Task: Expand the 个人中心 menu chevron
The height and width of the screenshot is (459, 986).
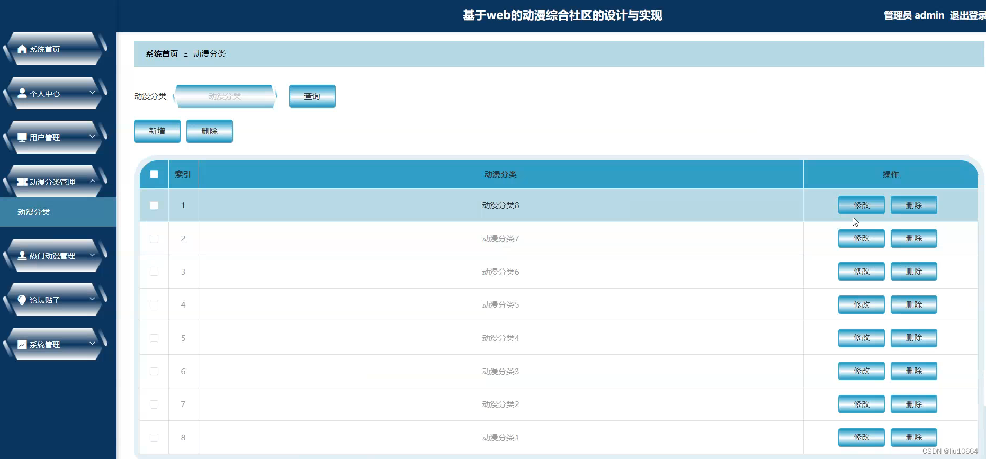Action: click(92, 93)
